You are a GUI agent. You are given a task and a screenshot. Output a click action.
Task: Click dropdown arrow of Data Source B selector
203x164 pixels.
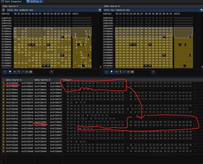pyautogui.click(x=201, y=10)
